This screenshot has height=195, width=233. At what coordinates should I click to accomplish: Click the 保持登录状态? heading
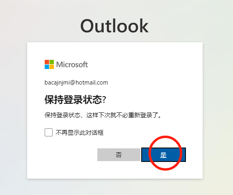click(x=75, y=100)
